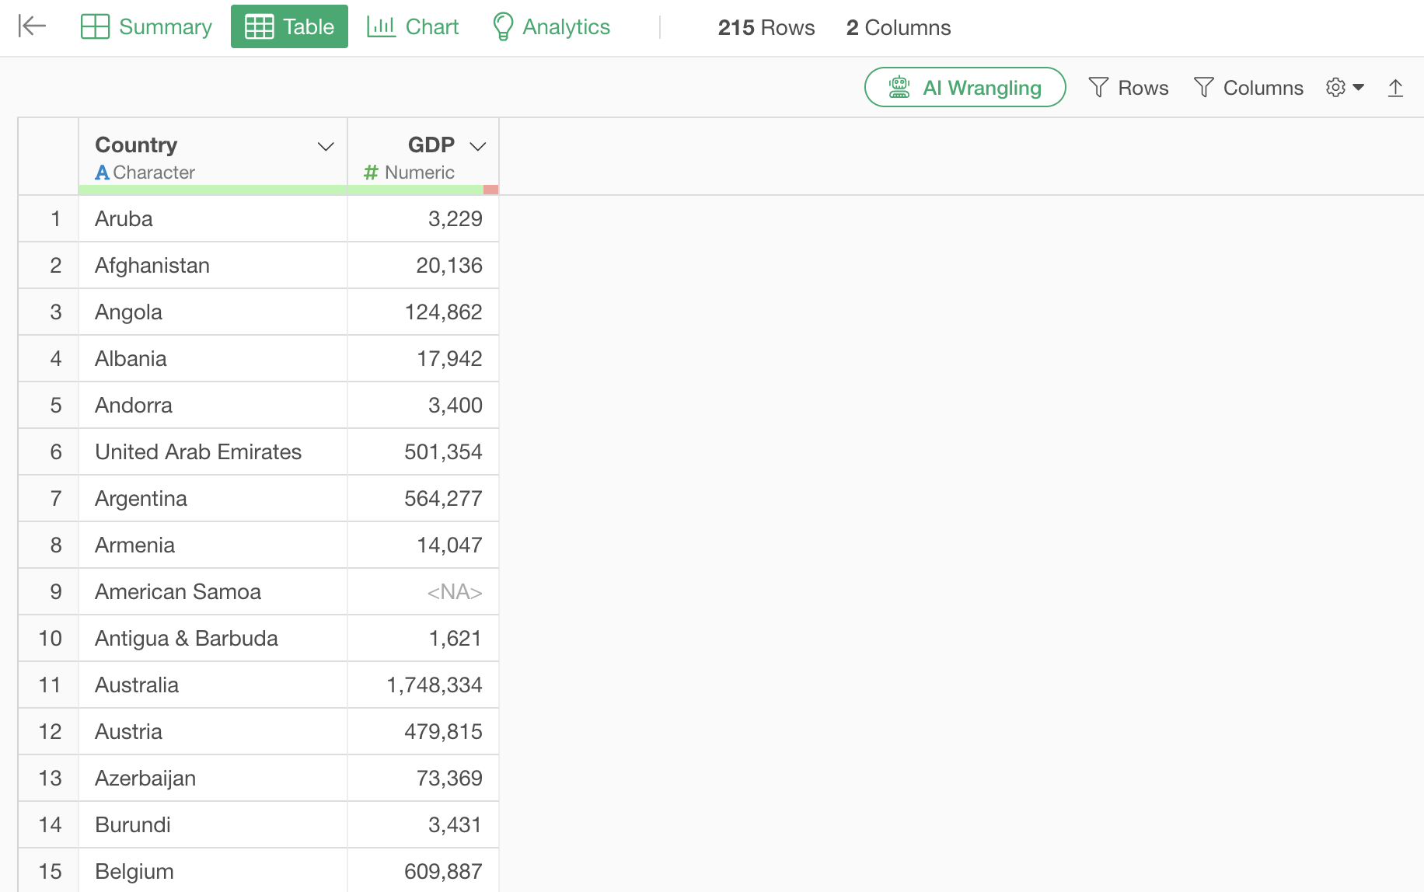The height and width of the screenshot is (892, 1424).
Task: Switch to the Chart tab
Action: pos(413,26)
